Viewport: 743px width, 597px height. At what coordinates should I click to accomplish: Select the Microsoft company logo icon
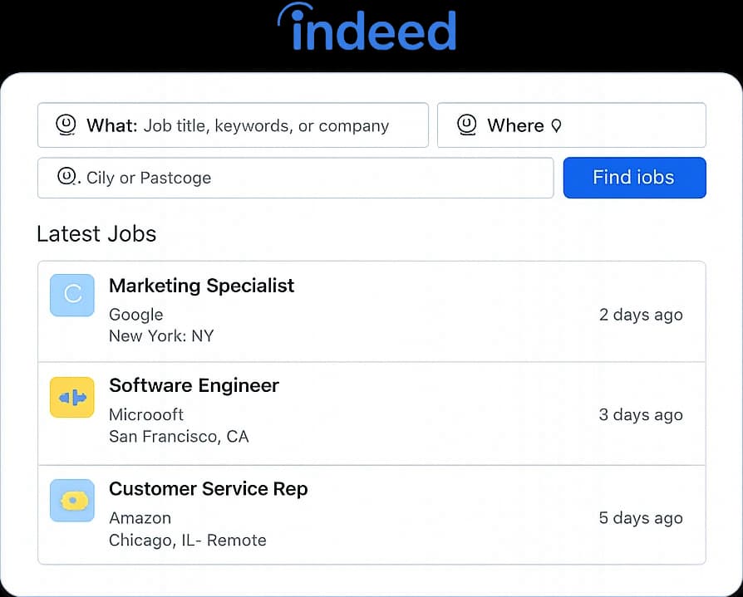(71, 397)
